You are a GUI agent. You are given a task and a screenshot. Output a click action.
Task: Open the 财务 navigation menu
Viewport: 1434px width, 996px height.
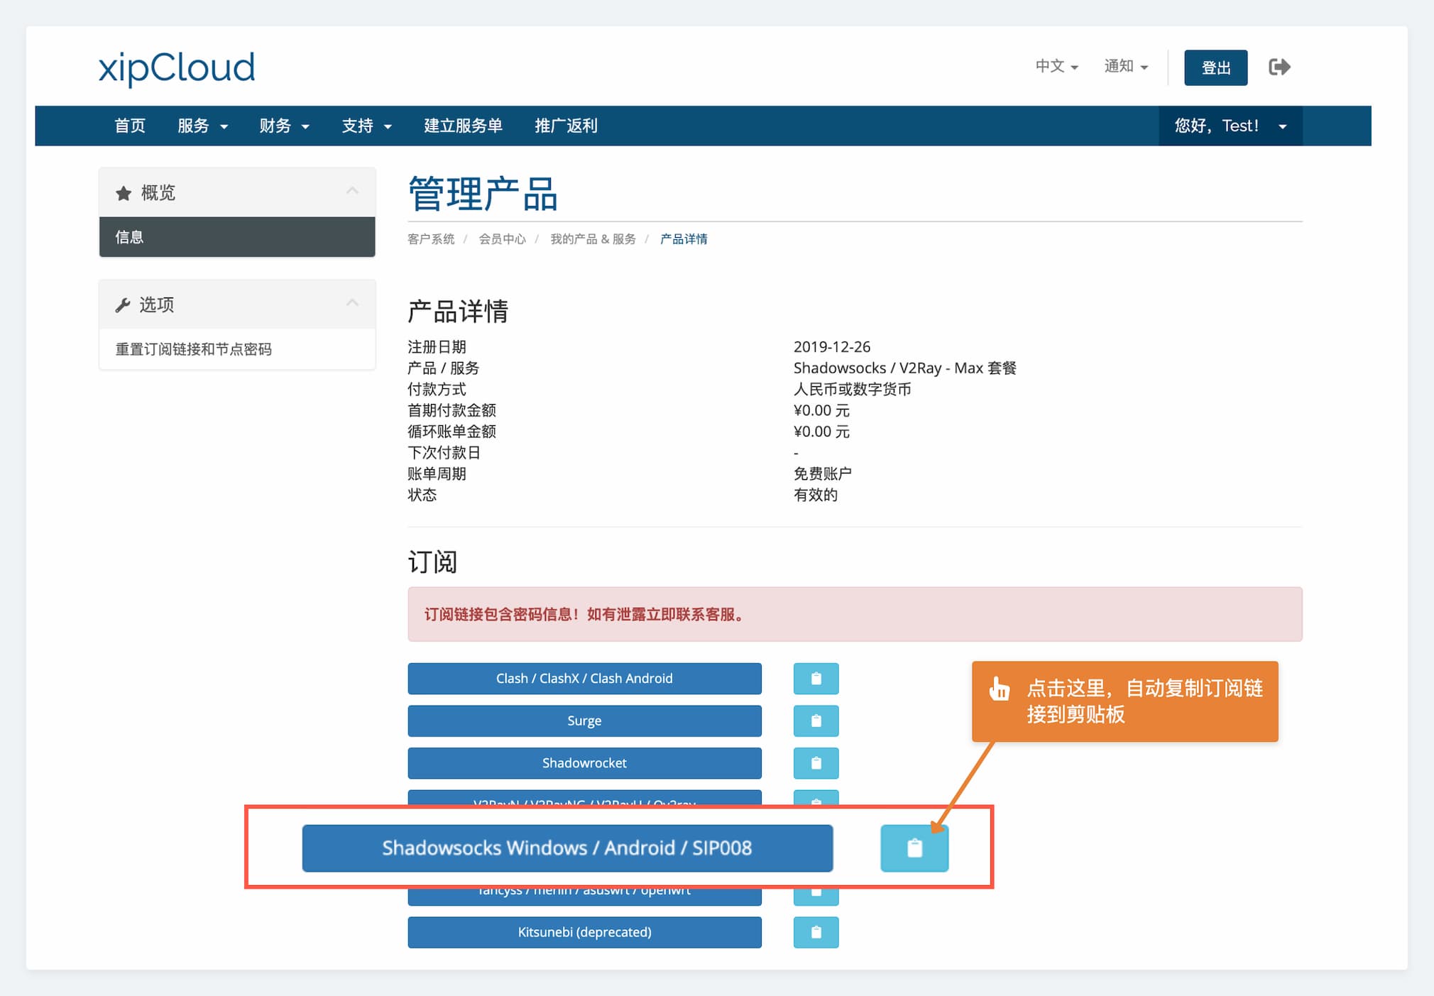click(284, 126)
